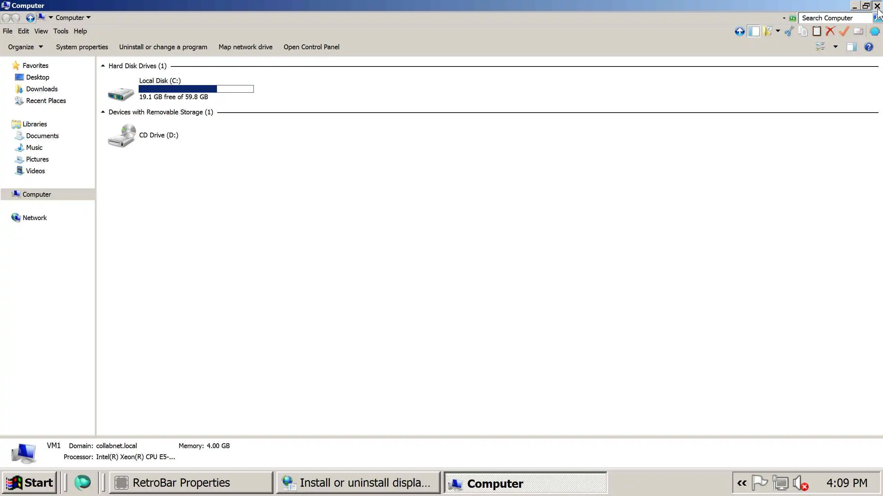This screenshot has height=496, width=883.
Task: Click Uninstall or change a program
Action: coord(163,47)
